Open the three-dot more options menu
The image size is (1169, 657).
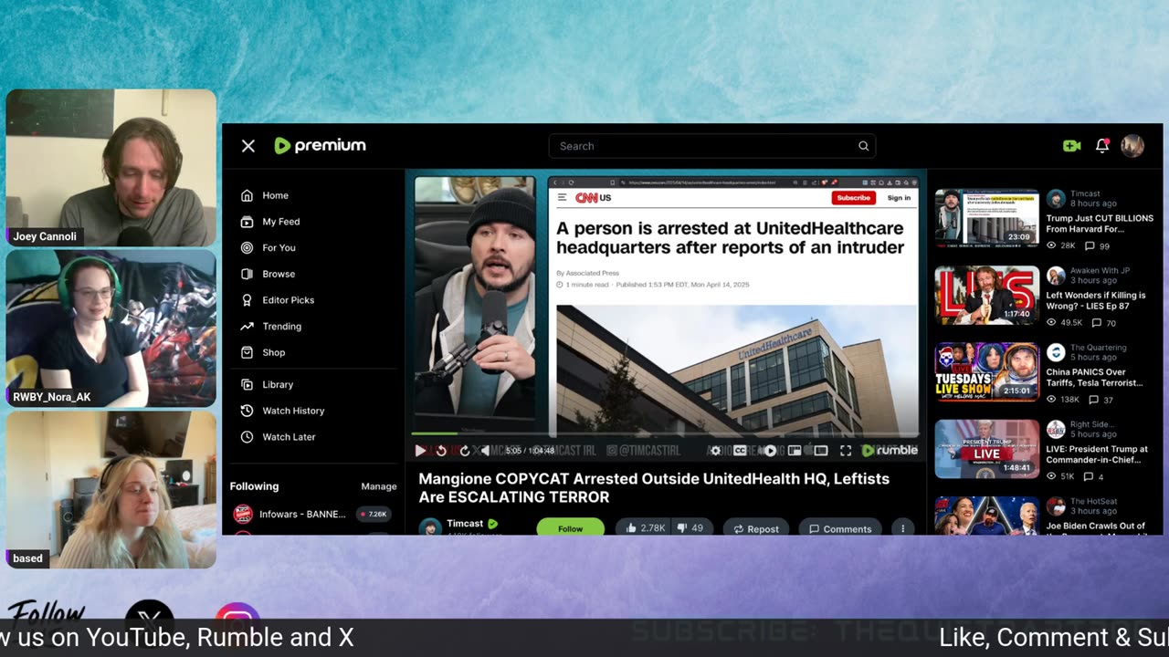click(x=902, y=528)
